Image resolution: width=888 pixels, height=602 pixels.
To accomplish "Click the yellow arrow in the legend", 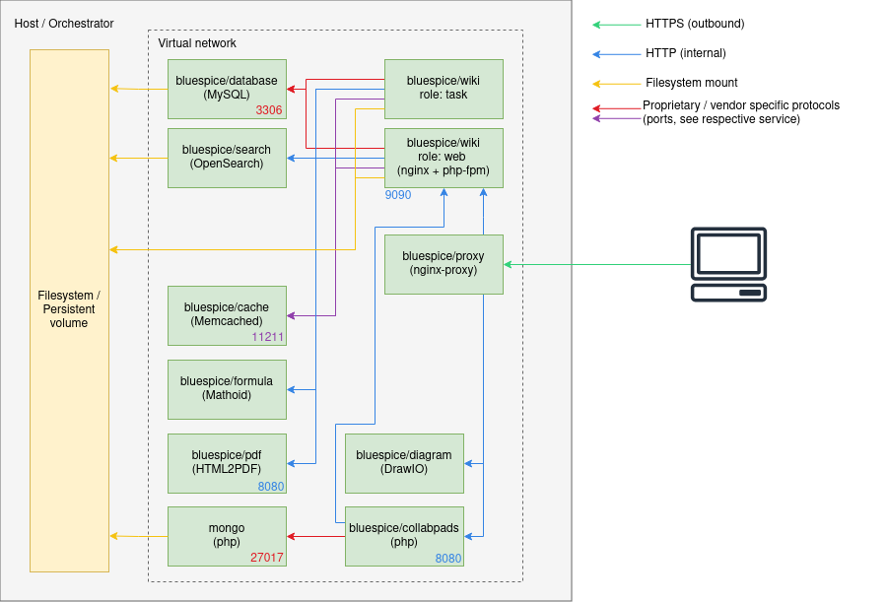I will (x=616, y=84).
